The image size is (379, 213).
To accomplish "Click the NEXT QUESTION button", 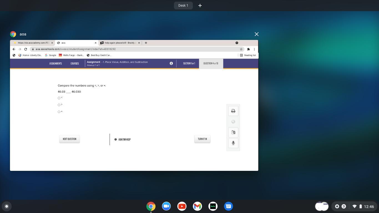I will (x=69, y=139).
